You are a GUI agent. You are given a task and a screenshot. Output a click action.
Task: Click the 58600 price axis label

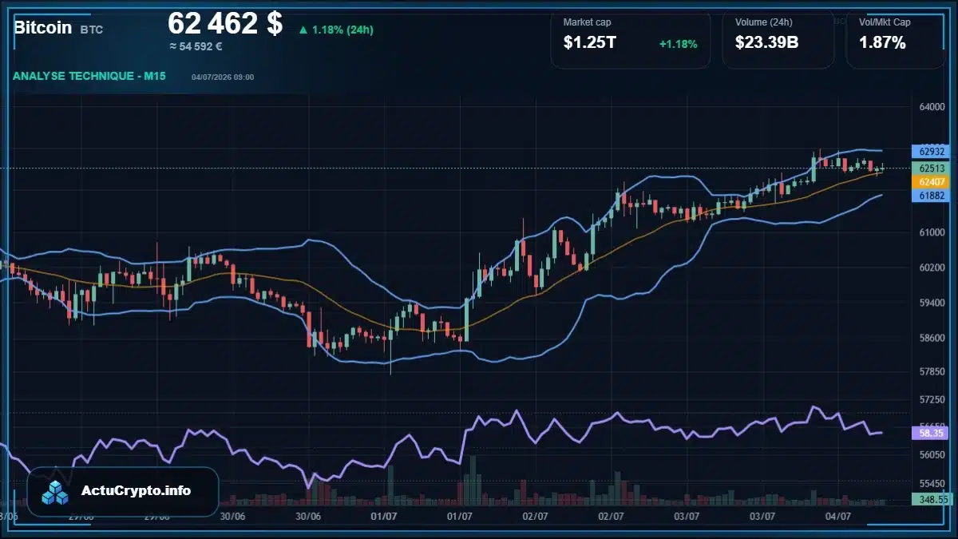tap(932, 338)
